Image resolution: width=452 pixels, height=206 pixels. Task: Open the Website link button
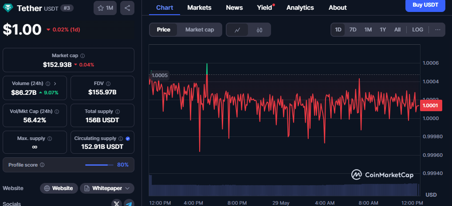(59, 188)
